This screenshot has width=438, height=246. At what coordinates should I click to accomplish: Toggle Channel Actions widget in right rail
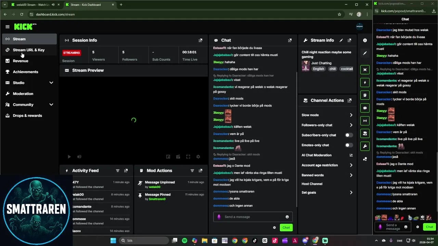(365, 133)
